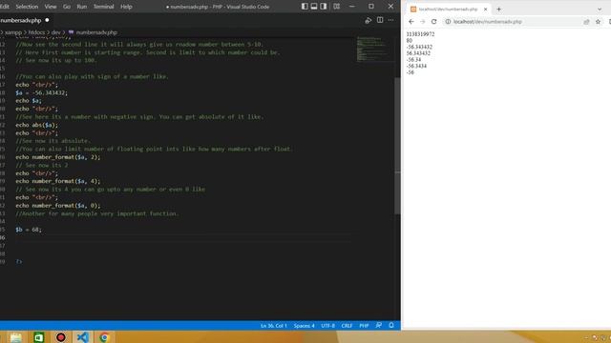
Task: Share this page icon in address bar
Action: (x=586, y=22)
